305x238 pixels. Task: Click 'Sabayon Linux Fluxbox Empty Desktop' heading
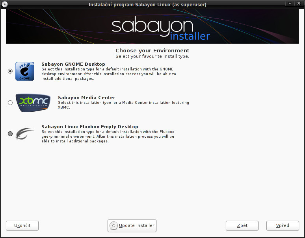point(90,127)
